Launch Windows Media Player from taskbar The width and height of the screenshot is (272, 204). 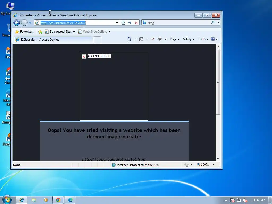(x=46, y=200)
